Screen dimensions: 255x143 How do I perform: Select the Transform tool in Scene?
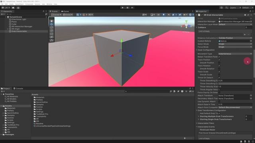(x=51, y=37)
